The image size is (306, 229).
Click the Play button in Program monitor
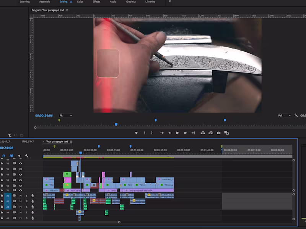pos(177,133)
